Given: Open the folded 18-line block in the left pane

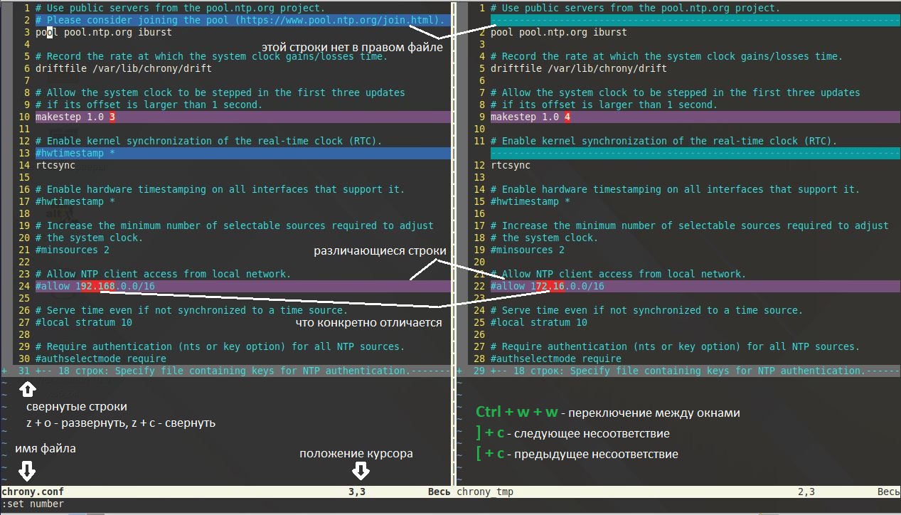Looking at the screenshot, I should point(228,371).
